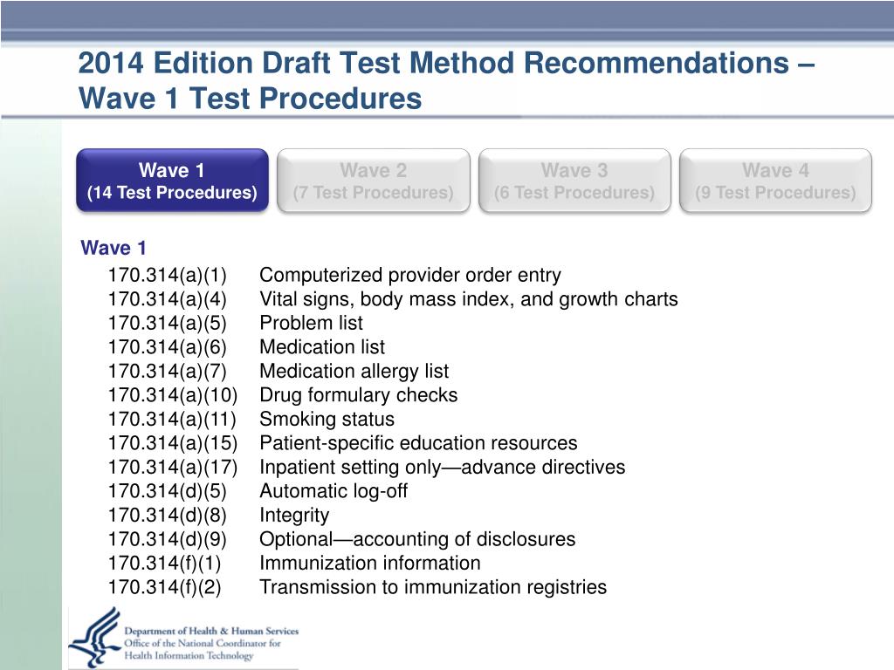Select Drug formulary checks line
The height and width of the screenshot is (670, 894).
point(358,395)
